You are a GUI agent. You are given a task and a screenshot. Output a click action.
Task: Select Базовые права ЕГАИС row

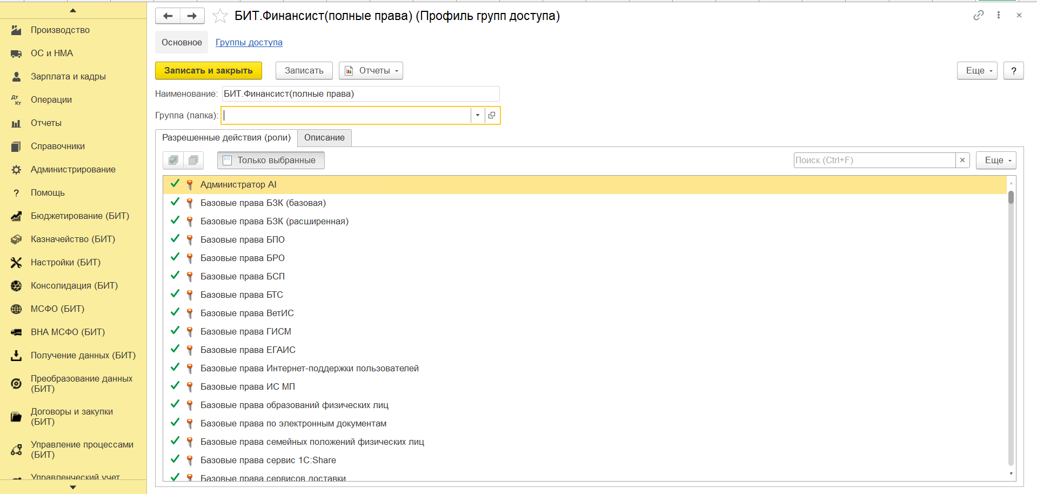(585, 350)
